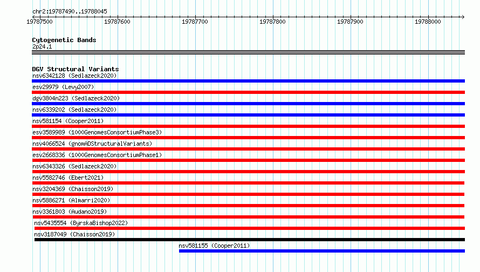Viewport: 480px width, 272px height.
Task: Click the 2p24.1 band label
Action: (42, 46)
